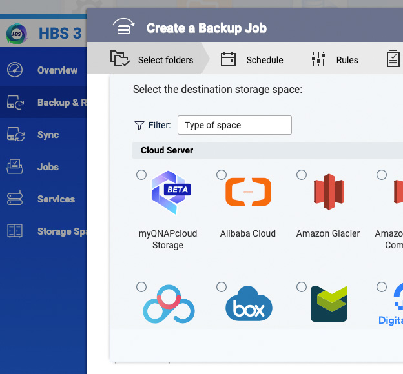Viewport: 403px width, 374px height.
Task: Choose the Amazon Glacier logo
Action: (x=328, y=192)
